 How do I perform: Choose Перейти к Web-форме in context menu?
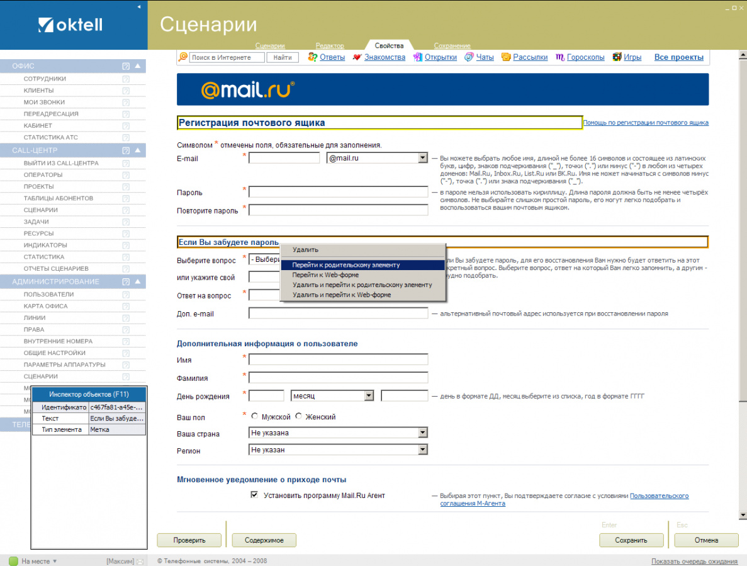point(325,275)
